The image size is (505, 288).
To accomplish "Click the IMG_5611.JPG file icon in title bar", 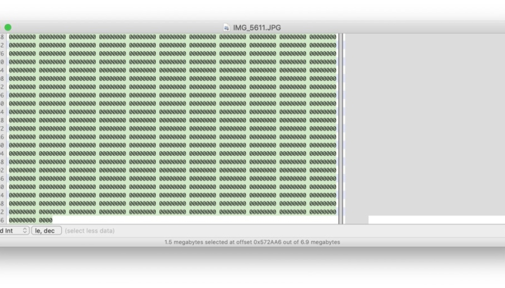I will click(227, 27).
